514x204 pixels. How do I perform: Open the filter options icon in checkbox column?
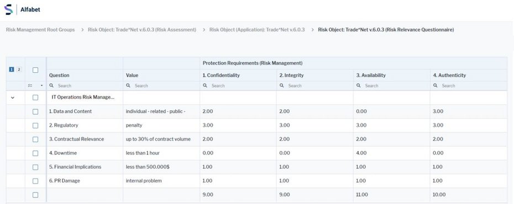coord(30,85)
